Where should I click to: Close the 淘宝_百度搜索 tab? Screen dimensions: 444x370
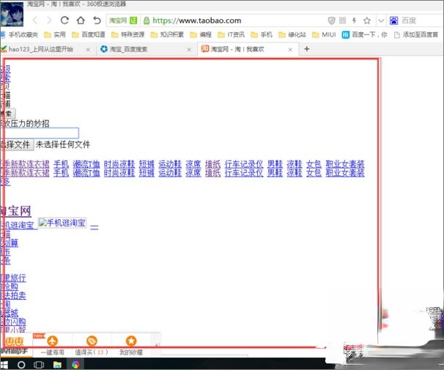tap(189, 50)
